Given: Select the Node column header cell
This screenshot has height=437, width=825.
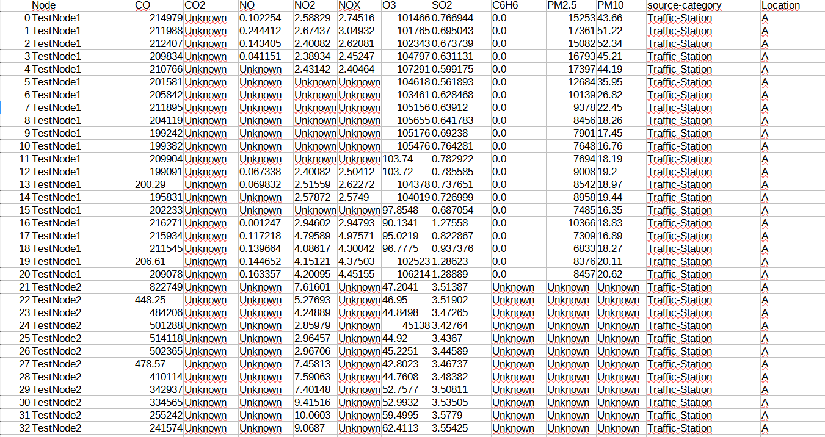Looking at the screenshot, I should [82, 5].
